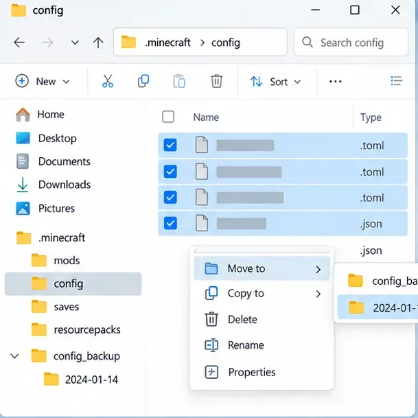Choose Move to in context menu
Screen dimensions: 418x418
tap(262, 268)
